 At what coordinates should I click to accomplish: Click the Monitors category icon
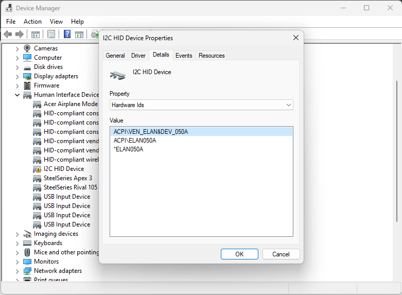pos(27,262)
